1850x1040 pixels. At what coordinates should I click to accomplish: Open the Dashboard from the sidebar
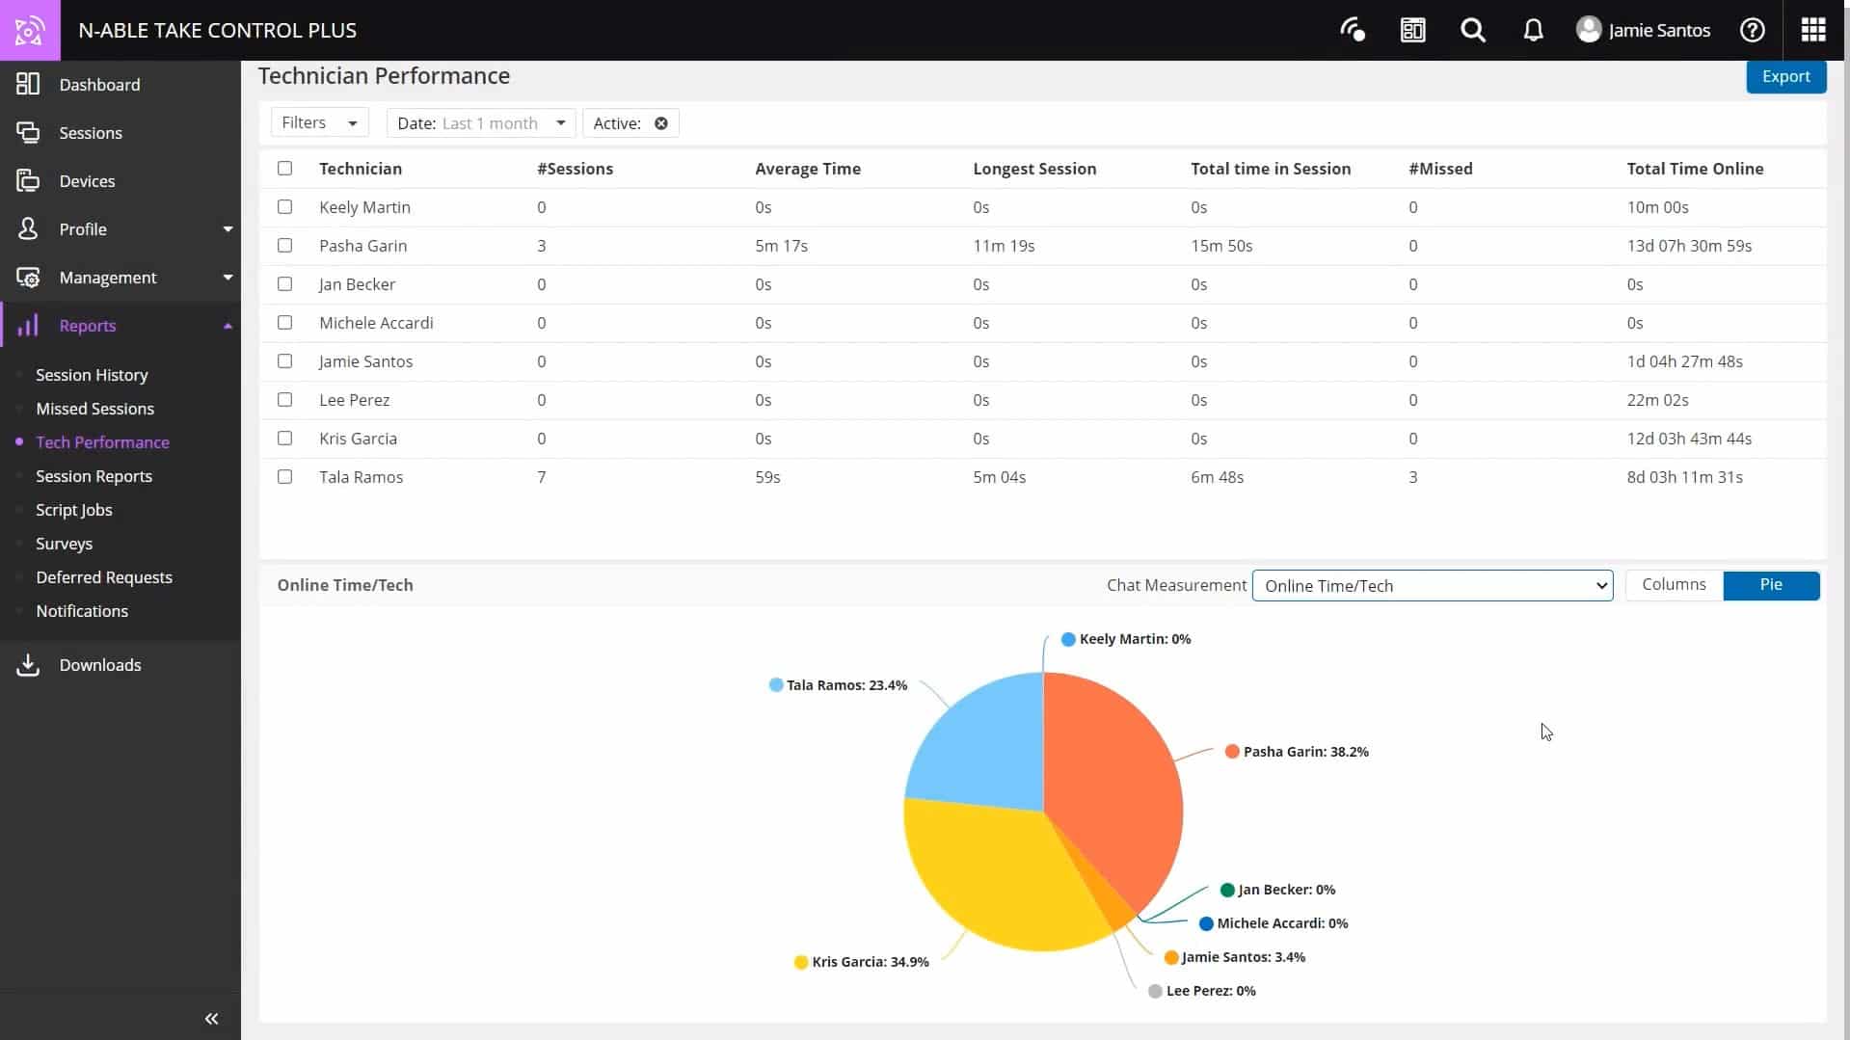(99, 84)
